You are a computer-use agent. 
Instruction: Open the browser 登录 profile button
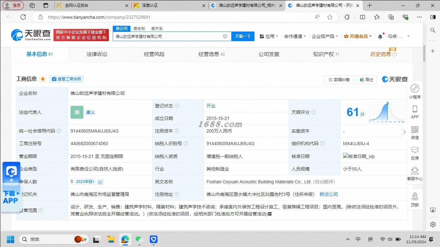(x=13, y=5)
